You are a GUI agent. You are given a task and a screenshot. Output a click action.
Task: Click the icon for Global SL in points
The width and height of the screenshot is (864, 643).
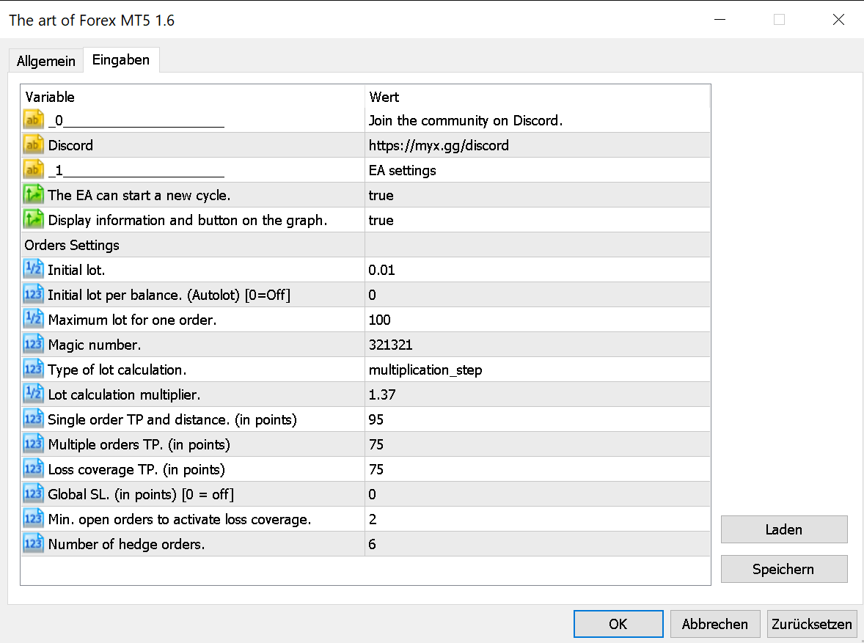(34, 494)
